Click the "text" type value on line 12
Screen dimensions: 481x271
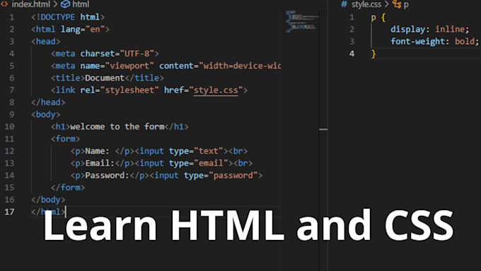tap(208, 151)
